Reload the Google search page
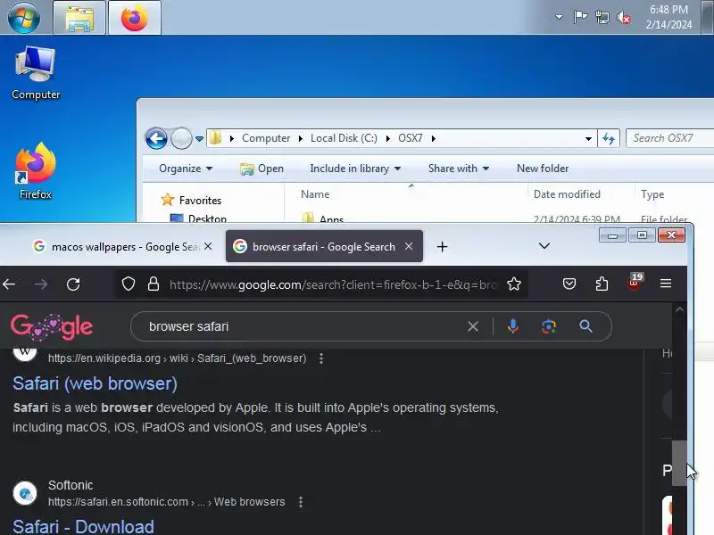Viewport: 714px width, 535px height. click(73, 284)
